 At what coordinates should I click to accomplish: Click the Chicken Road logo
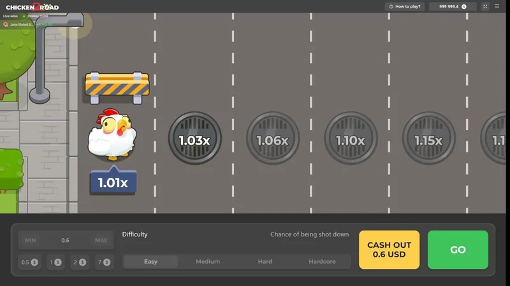coord(32,7)
